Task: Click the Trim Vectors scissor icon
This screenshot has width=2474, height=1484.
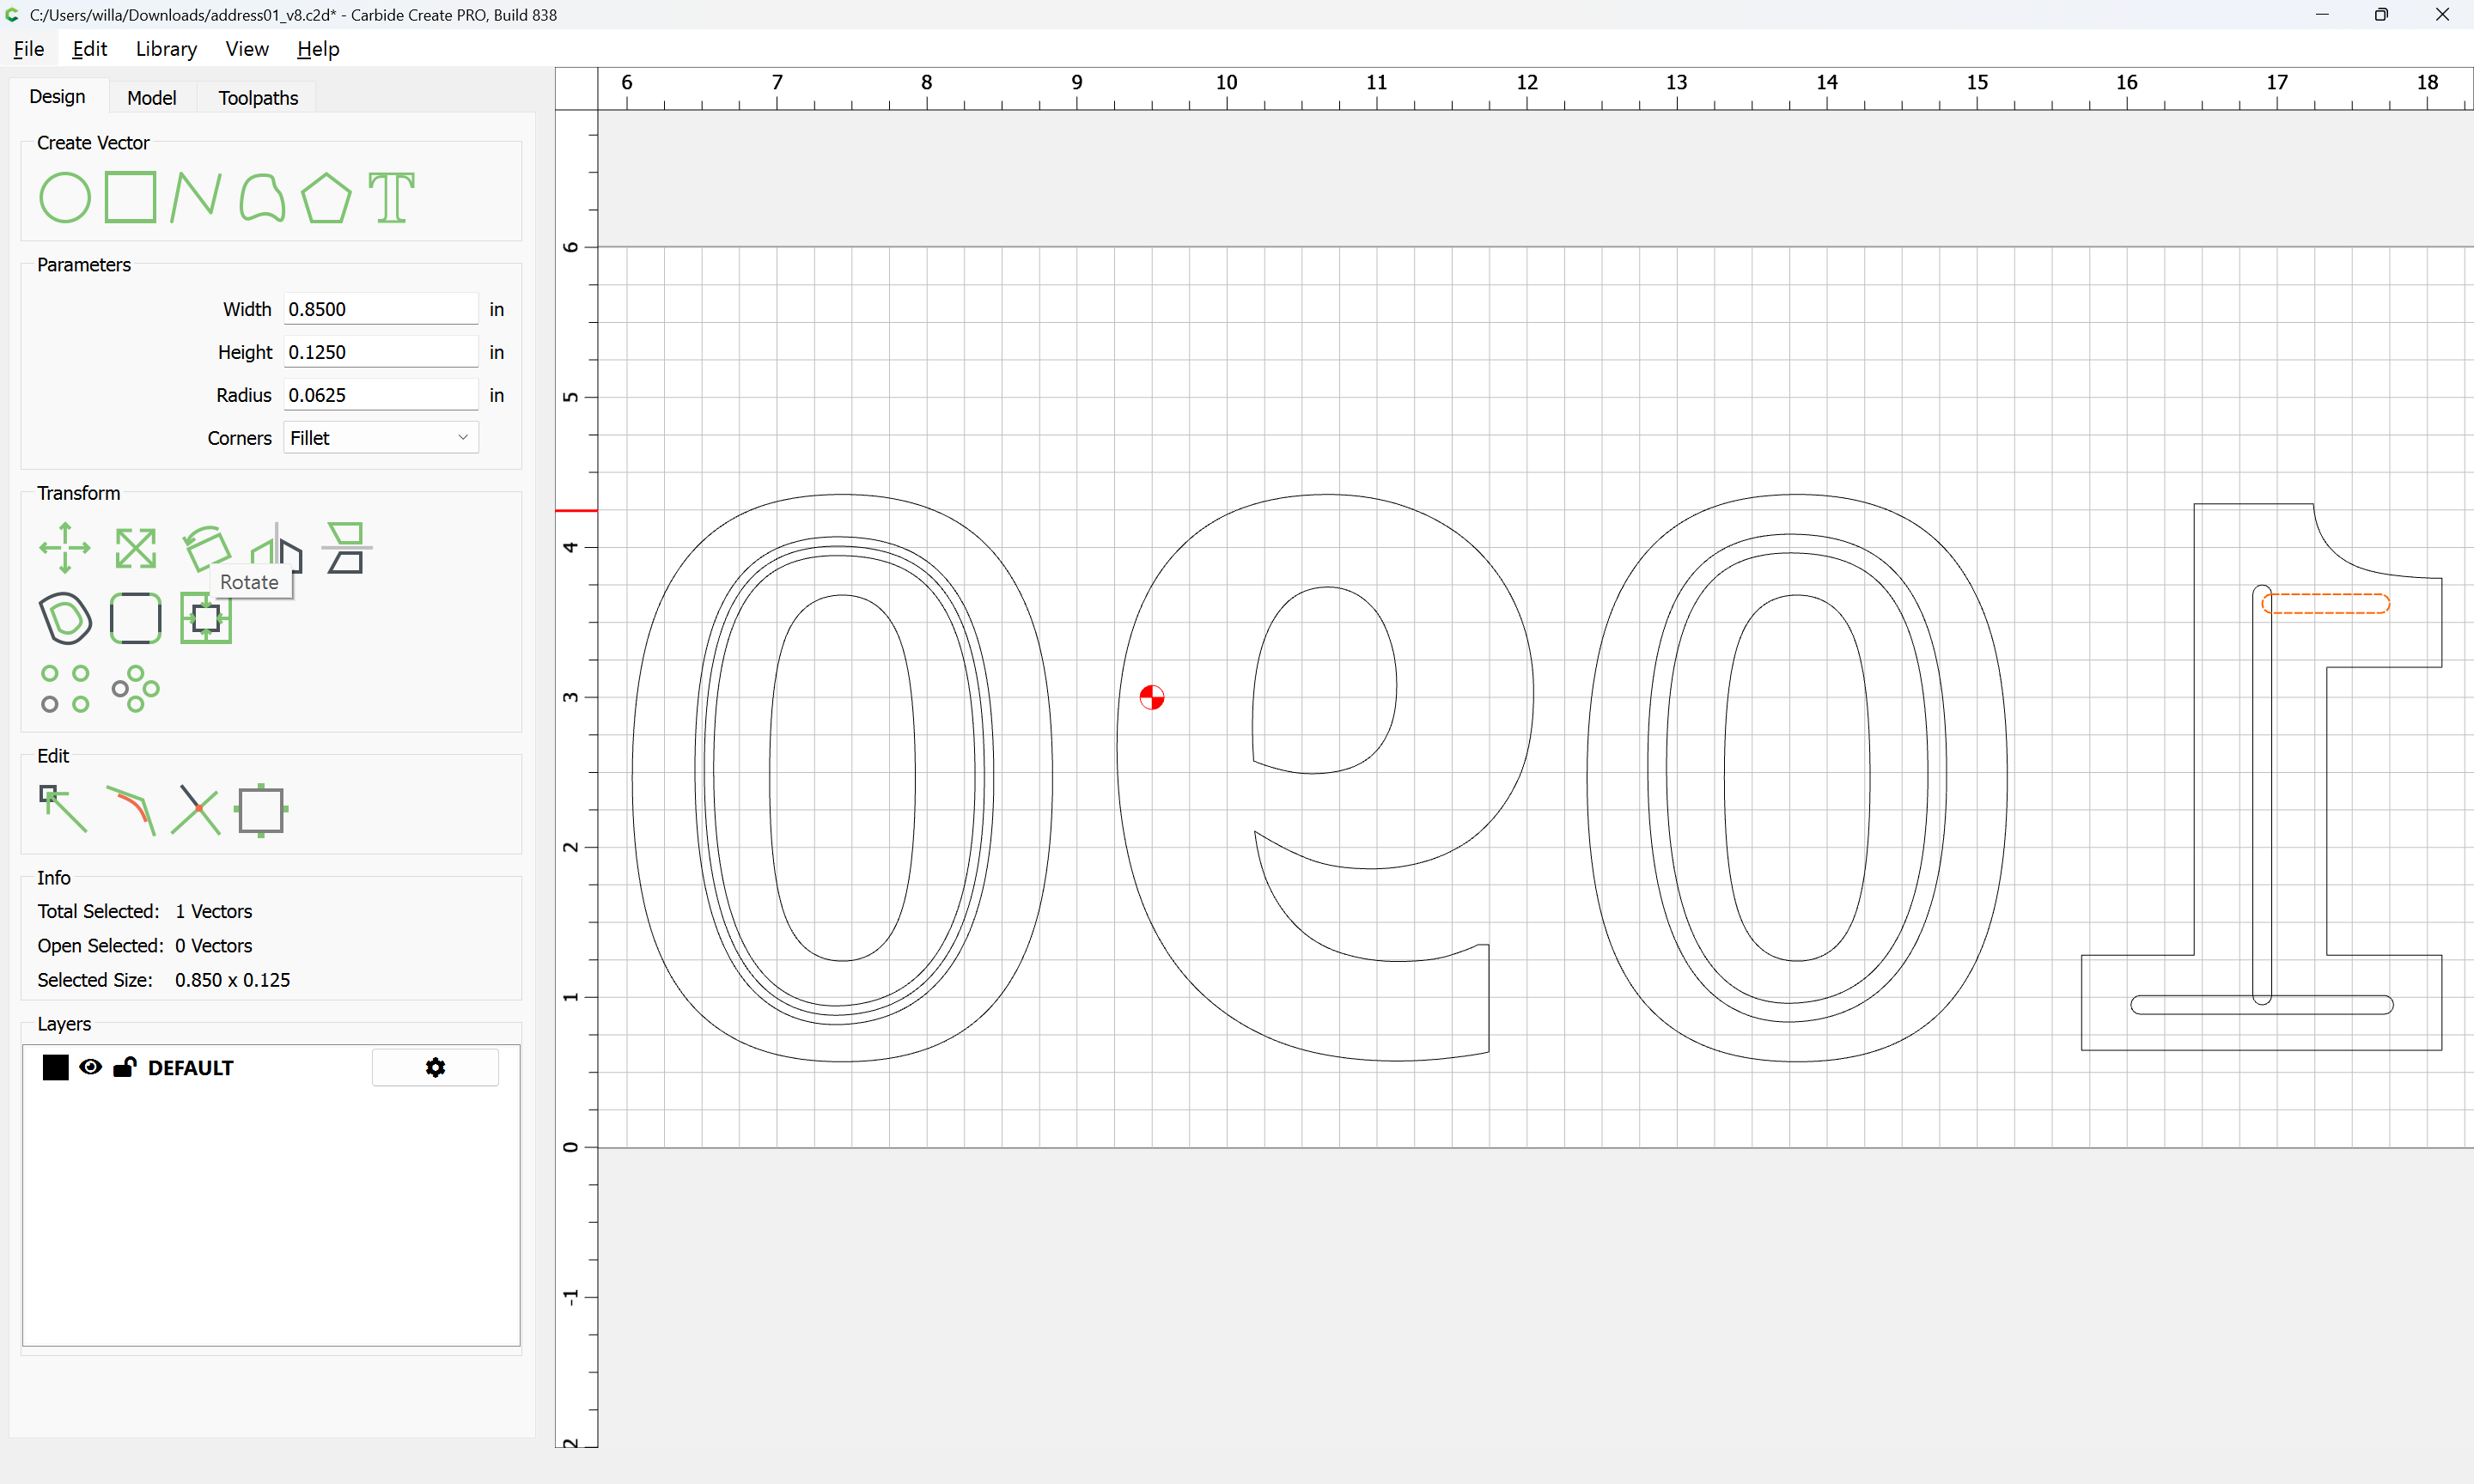Action: tap(196, 809)
